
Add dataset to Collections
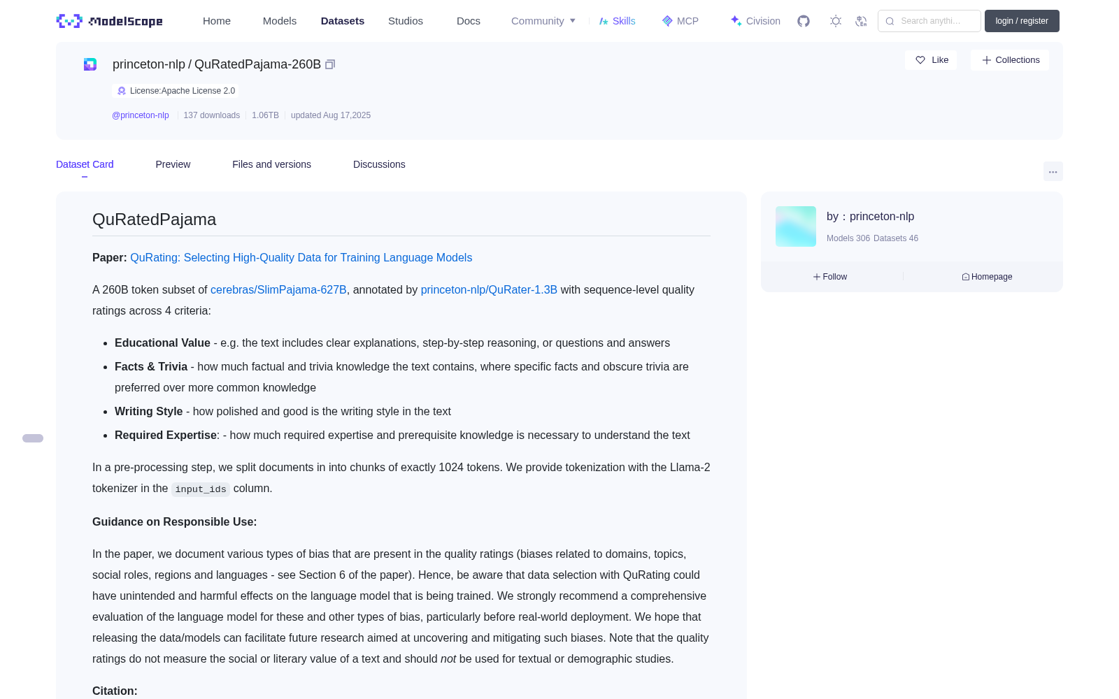pyautogui.click(x=1010, y=60)
